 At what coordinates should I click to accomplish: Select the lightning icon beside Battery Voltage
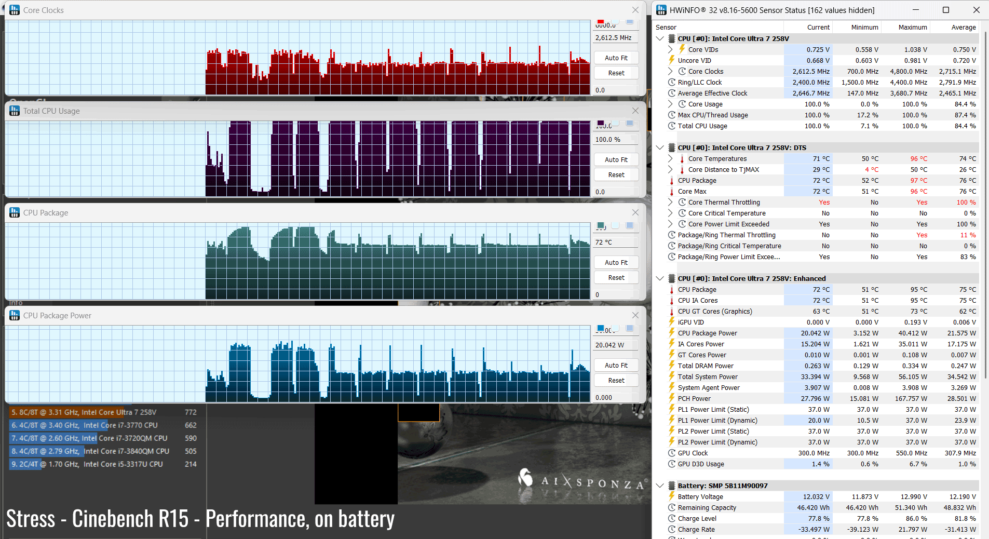click(x=672, y=496)
